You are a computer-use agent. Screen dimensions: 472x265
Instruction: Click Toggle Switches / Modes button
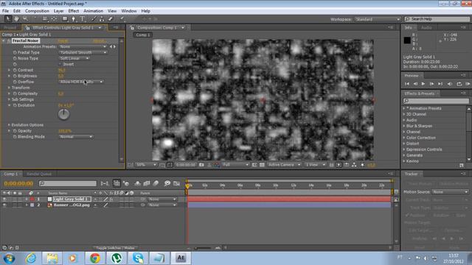tap(115, 248)
